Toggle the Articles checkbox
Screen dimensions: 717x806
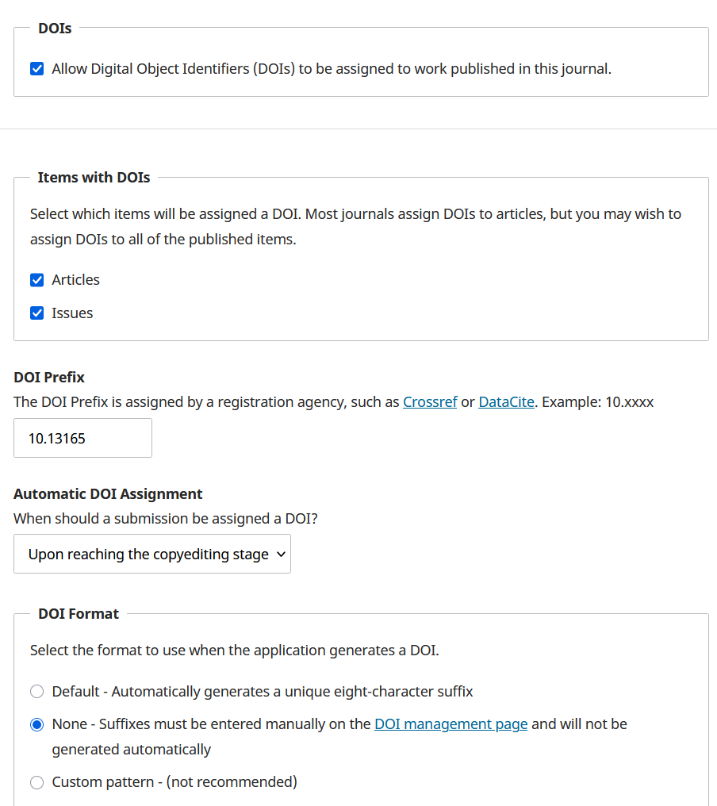click(37, 280)
